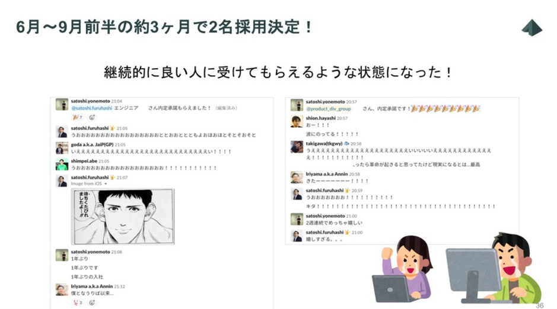Open takigawa(tkgwy)'s avatar picture
557x309 pixels.
point(297,147)
